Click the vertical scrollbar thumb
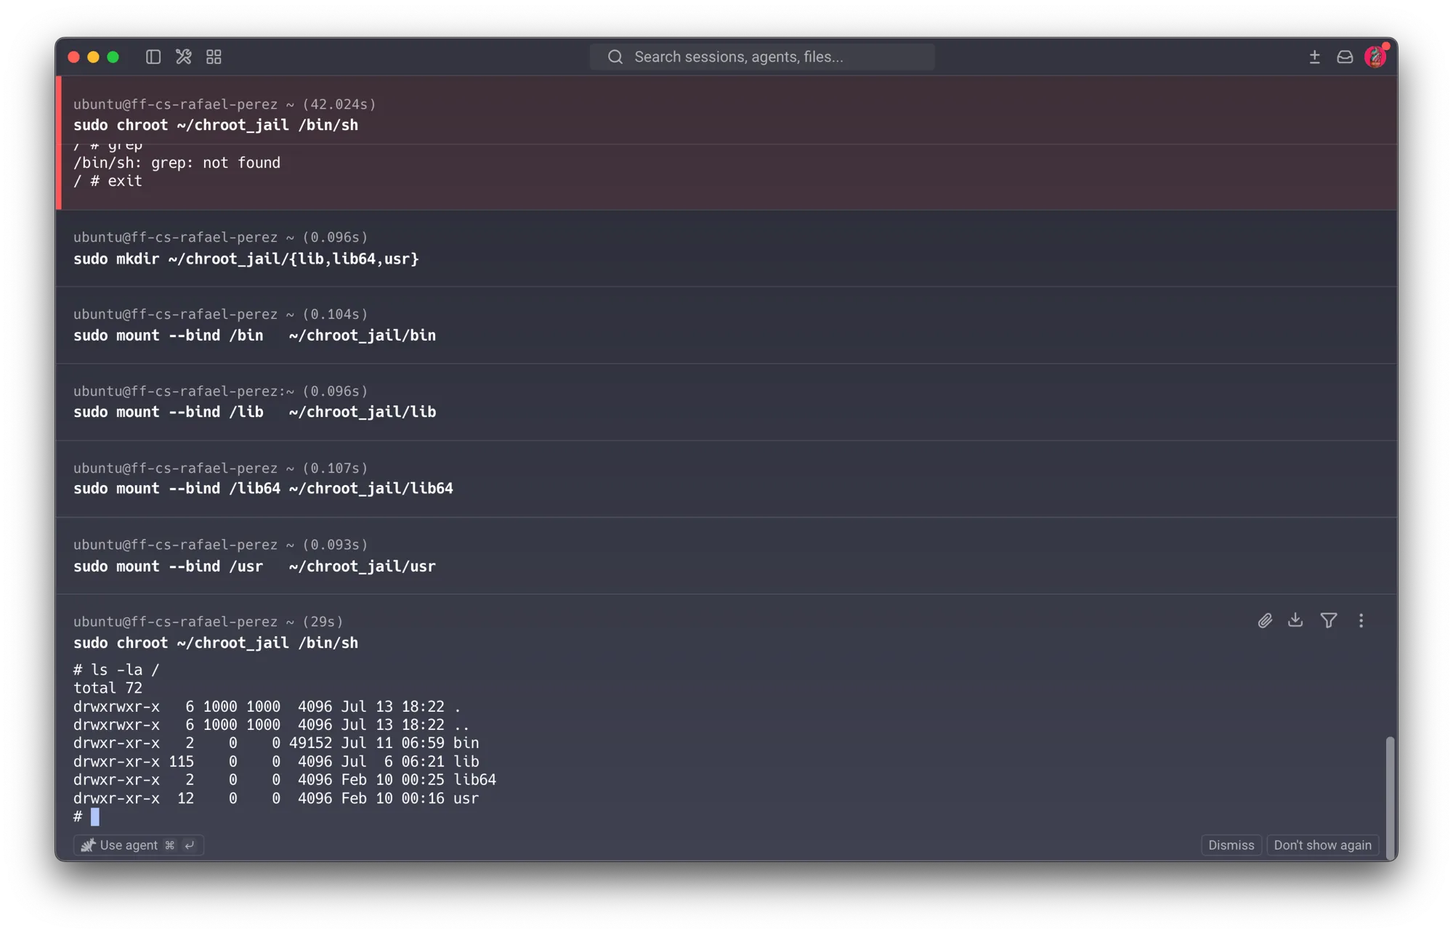This screenshot has width=1453, height=934. click(x=1390, y=797)
